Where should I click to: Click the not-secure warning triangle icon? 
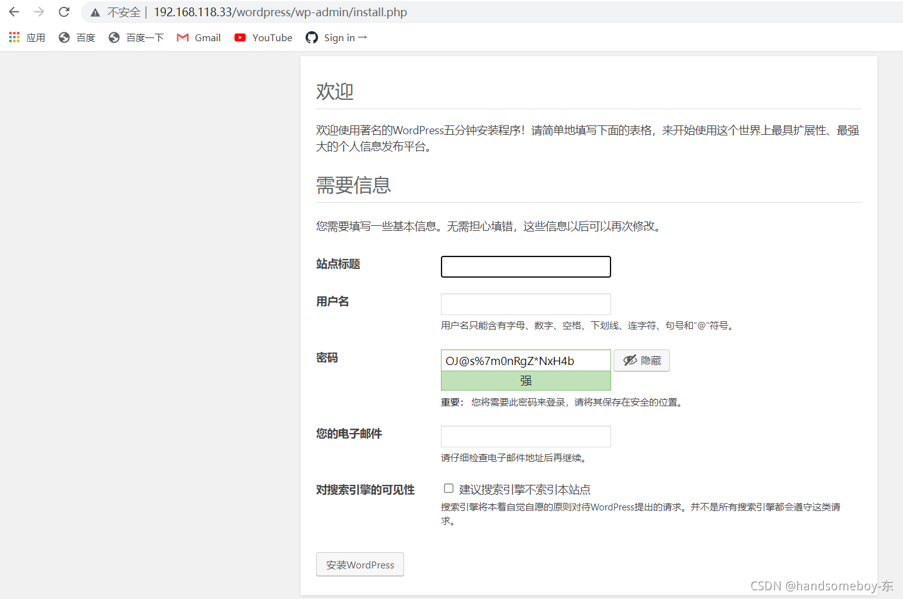[x=95, y=12]
